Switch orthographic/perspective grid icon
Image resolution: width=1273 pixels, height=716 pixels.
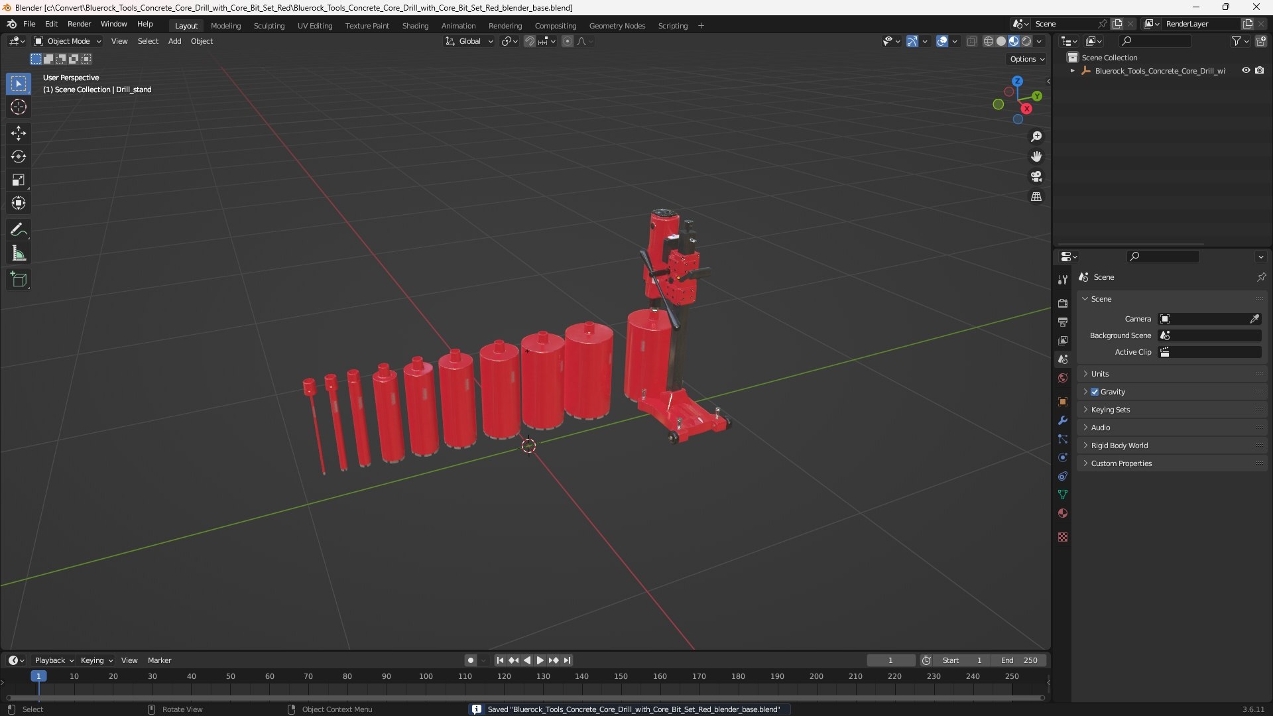[x=1036, y=197]
